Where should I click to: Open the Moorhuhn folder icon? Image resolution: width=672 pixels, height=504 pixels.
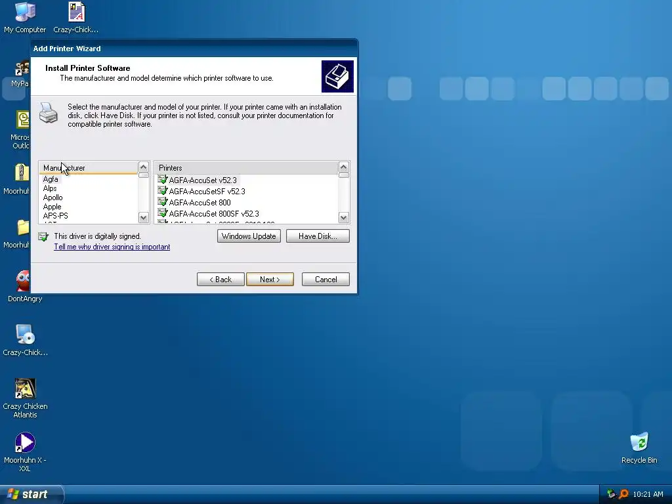17,233
